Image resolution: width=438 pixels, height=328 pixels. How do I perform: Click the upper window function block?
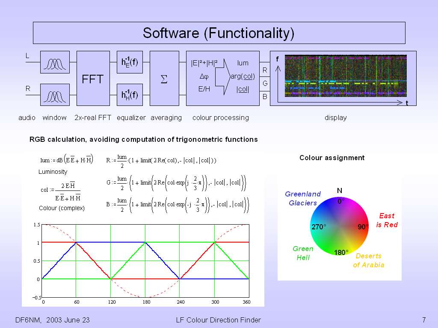tap(55, 62)
